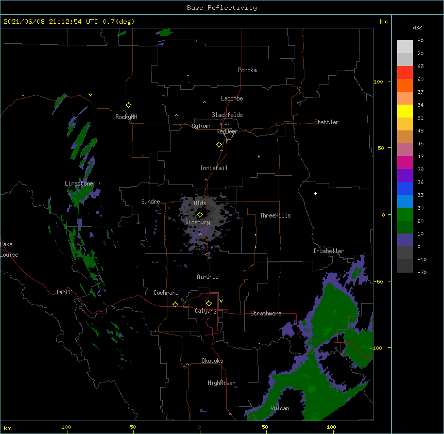Click the RedDeer city label

[227, 131]
